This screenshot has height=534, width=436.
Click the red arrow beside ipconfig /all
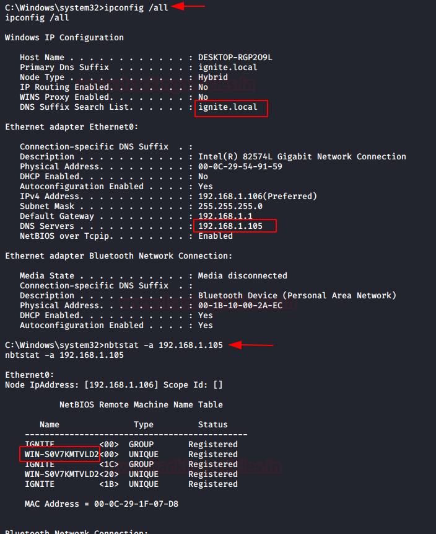(188, 6)
